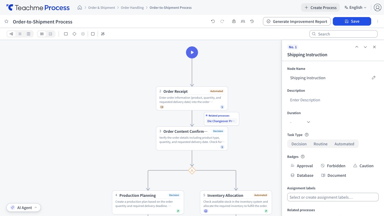Toggle the Caution badge
Screen dimensions: 384x216
pos(363,166)
